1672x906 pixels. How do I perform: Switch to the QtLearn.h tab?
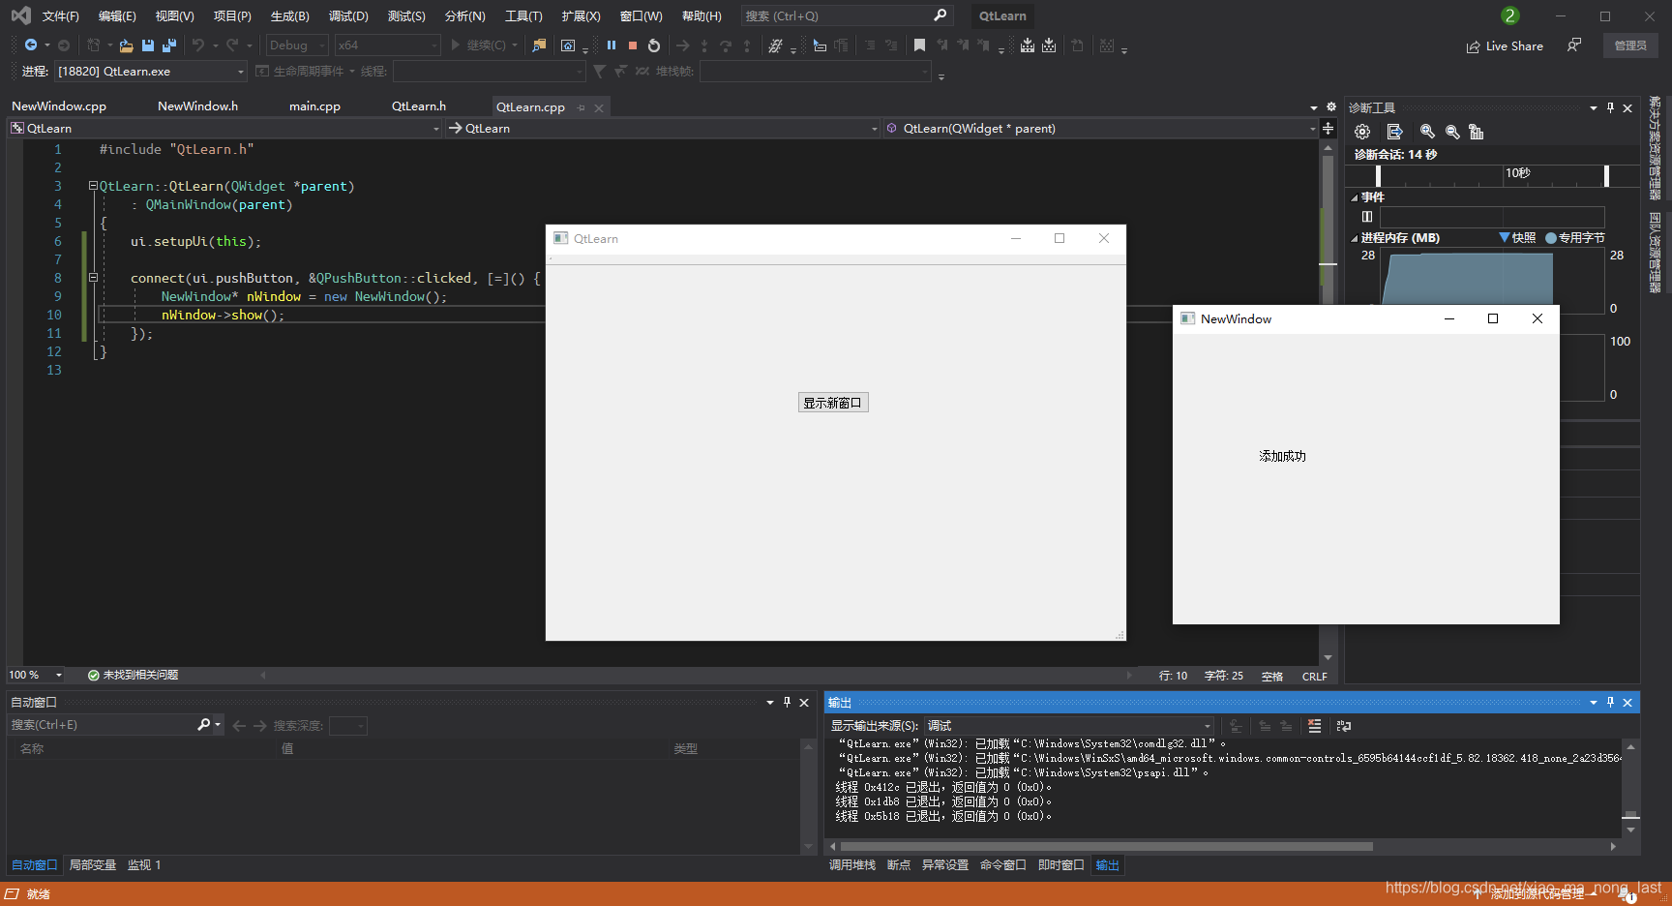click(x=419, y=106)
